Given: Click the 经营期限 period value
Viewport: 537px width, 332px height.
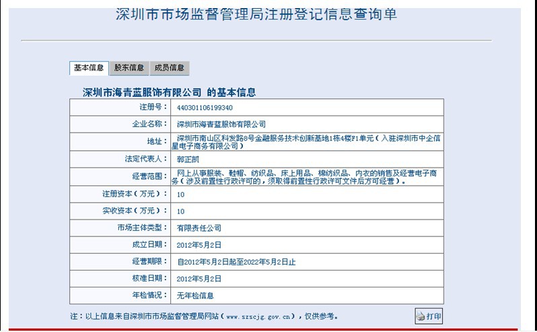Looking at the screenshot, I should [236, 262].
